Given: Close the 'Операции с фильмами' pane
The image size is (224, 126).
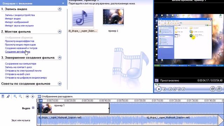Looking at the screenshot, I should click(63, 3).
